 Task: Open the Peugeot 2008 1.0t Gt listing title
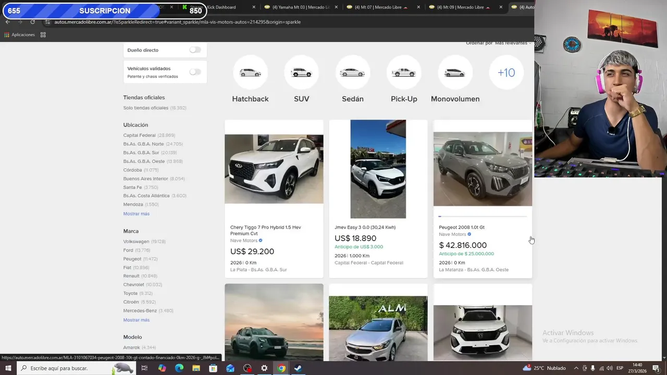click(x=462, y=228)
